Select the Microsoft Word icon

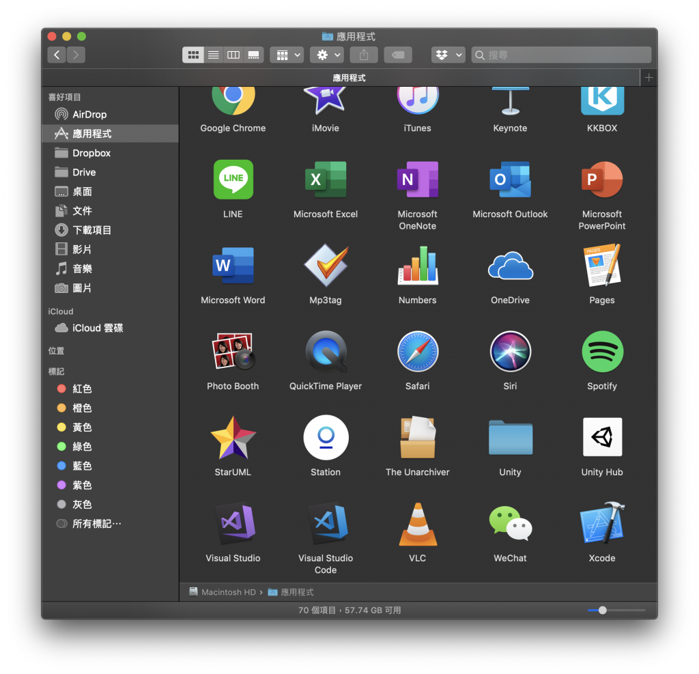click(x=233, y=266)
